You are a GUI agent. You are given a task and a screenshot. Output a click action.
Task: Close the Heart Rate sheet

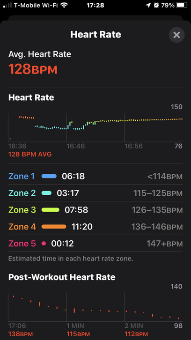(176, 35)
